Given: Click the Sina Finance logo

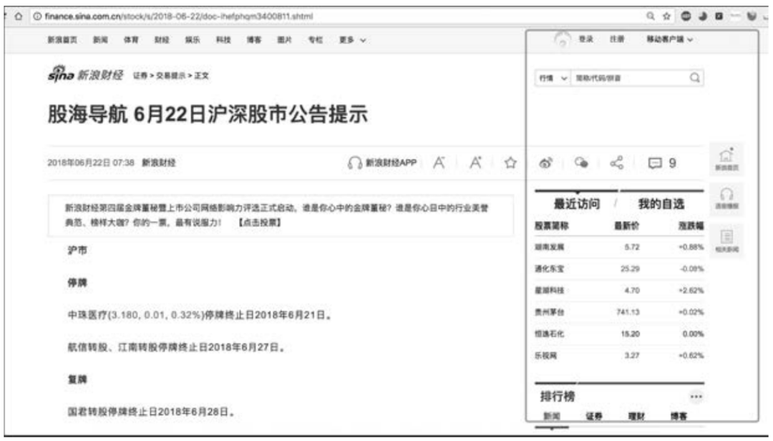Looking at the screenshot, I should click(x=85, y=74).
